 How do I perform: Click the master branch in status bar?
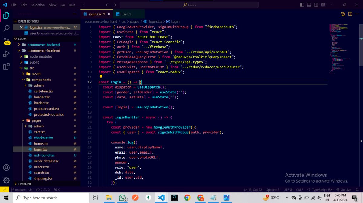[x=19, y=190]
